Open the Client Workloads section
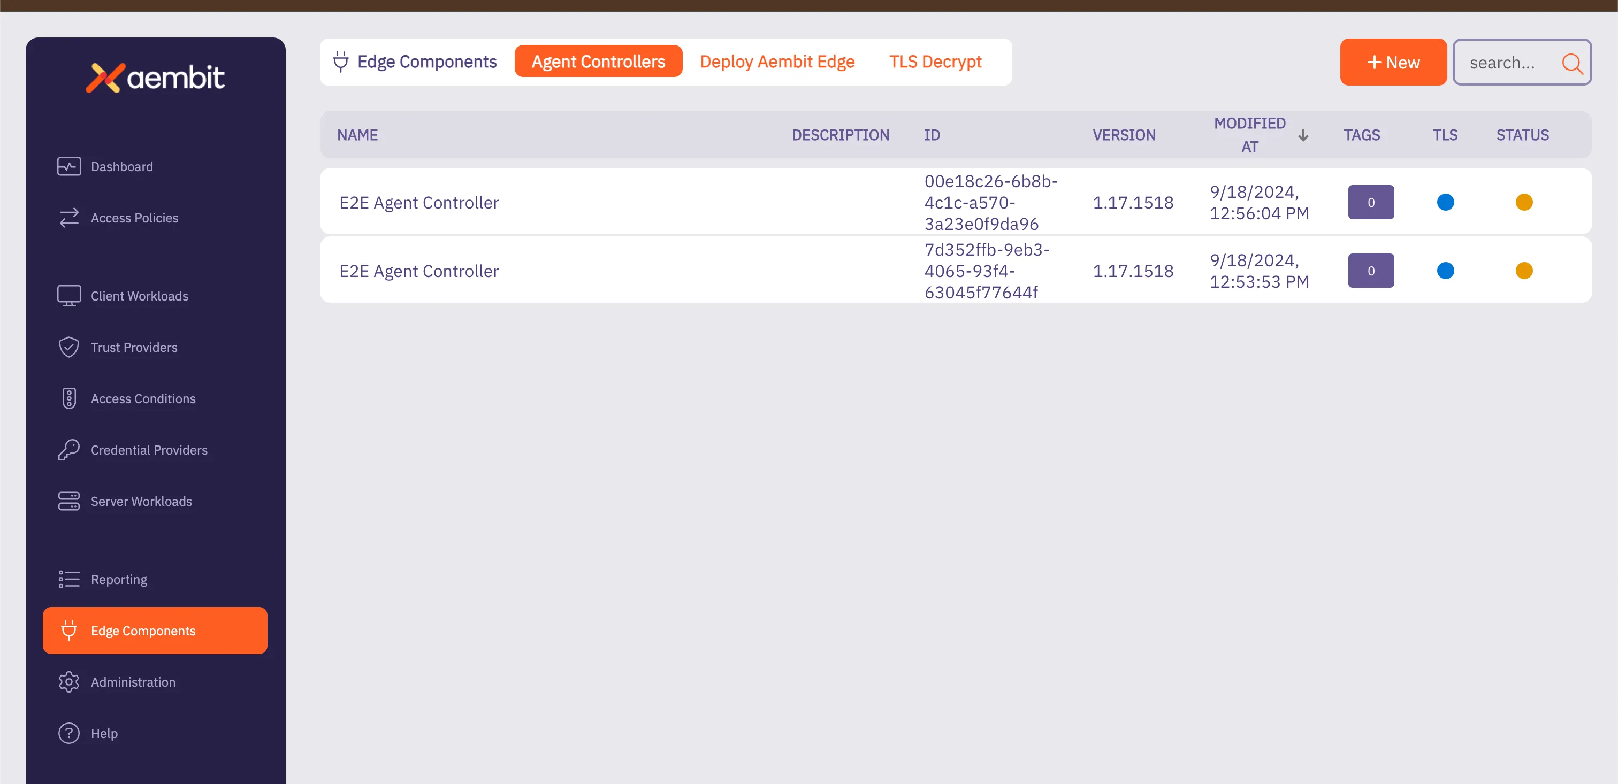Image resolution: width=1618 pixels, height=784 pixels. [139, 295]
